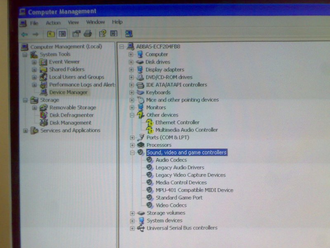Select the Disk Management item
The image size is (330, 248).
[71, 123]
